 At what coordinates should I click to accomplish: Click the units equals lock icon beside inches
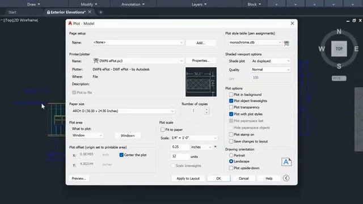(x=216, y=147)
